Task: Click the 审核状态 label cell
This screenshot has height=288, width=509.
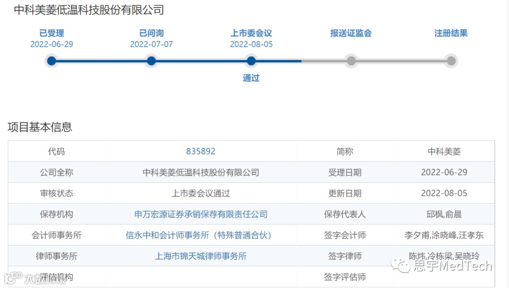Action: 57,194
